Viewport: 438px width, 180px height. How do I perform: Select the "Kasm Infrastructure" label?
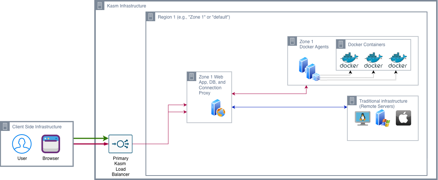click(126, 6)
